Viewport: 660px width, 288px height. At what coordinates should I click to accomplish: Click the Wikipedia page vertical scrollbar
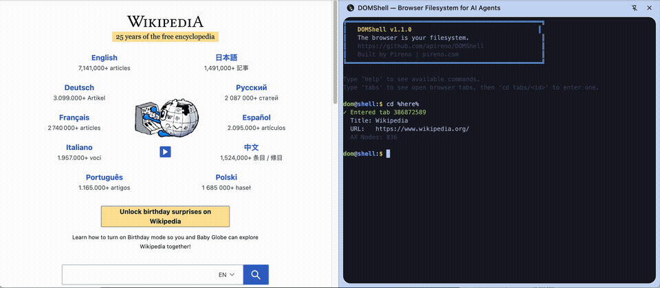click(x=335, y=51)
